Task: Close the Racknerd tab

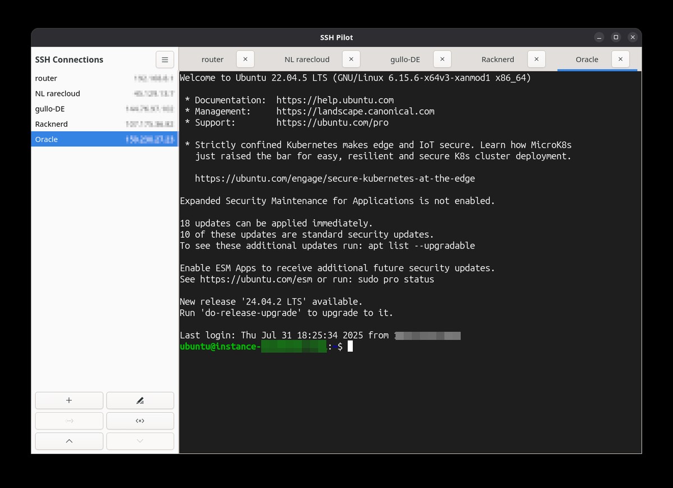Action: [536, 59]
